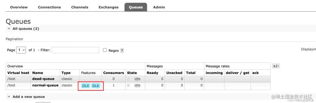Enable the Regex checkbox

pyautogui.click(x=105, y=50)
